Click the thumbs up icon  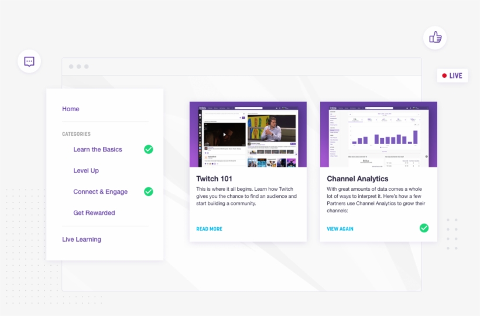(x=435, y=38)
